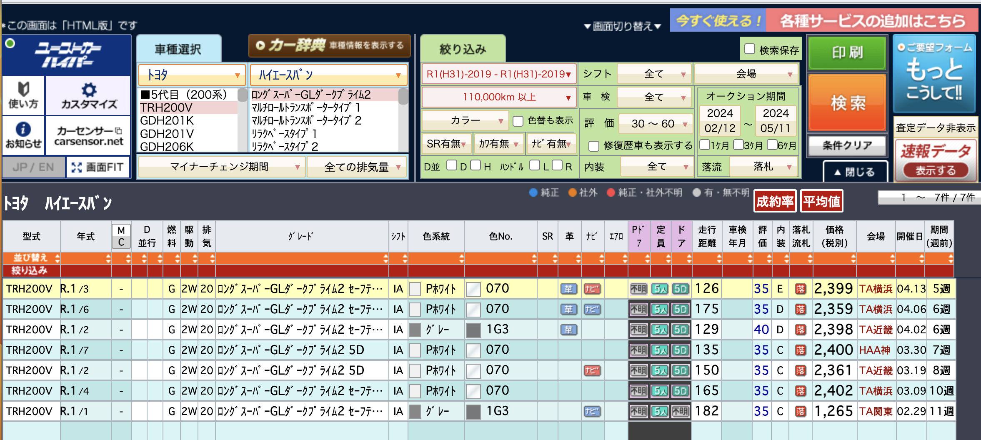
Task: Open 評価 30～60 dropdown
Action: tap(656, 123)
